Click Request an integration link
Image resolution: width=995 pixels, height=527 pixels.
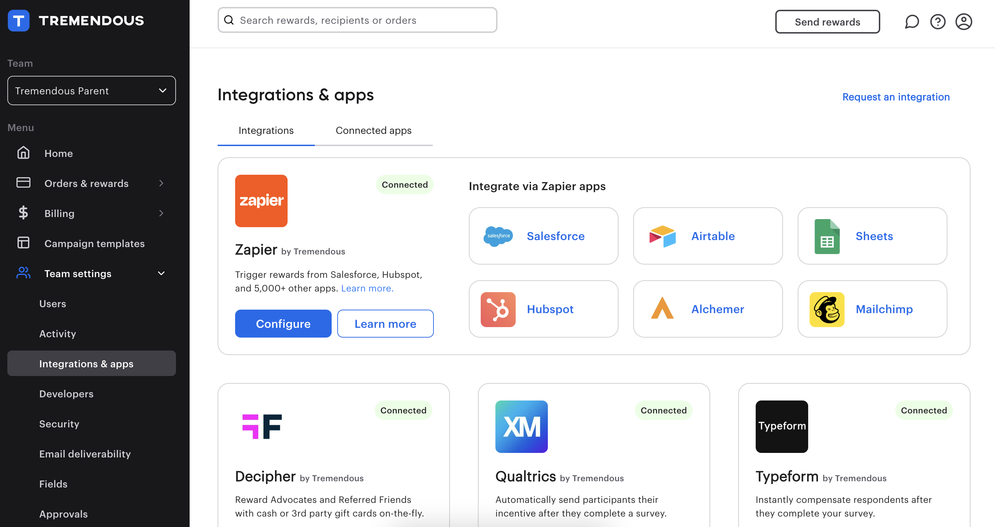click(896, 96)
